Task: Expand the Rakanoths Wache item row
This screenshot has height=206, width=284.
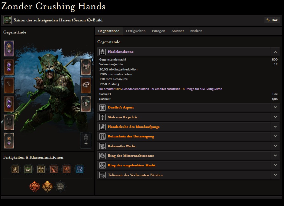Action: (x=275, y=146)
